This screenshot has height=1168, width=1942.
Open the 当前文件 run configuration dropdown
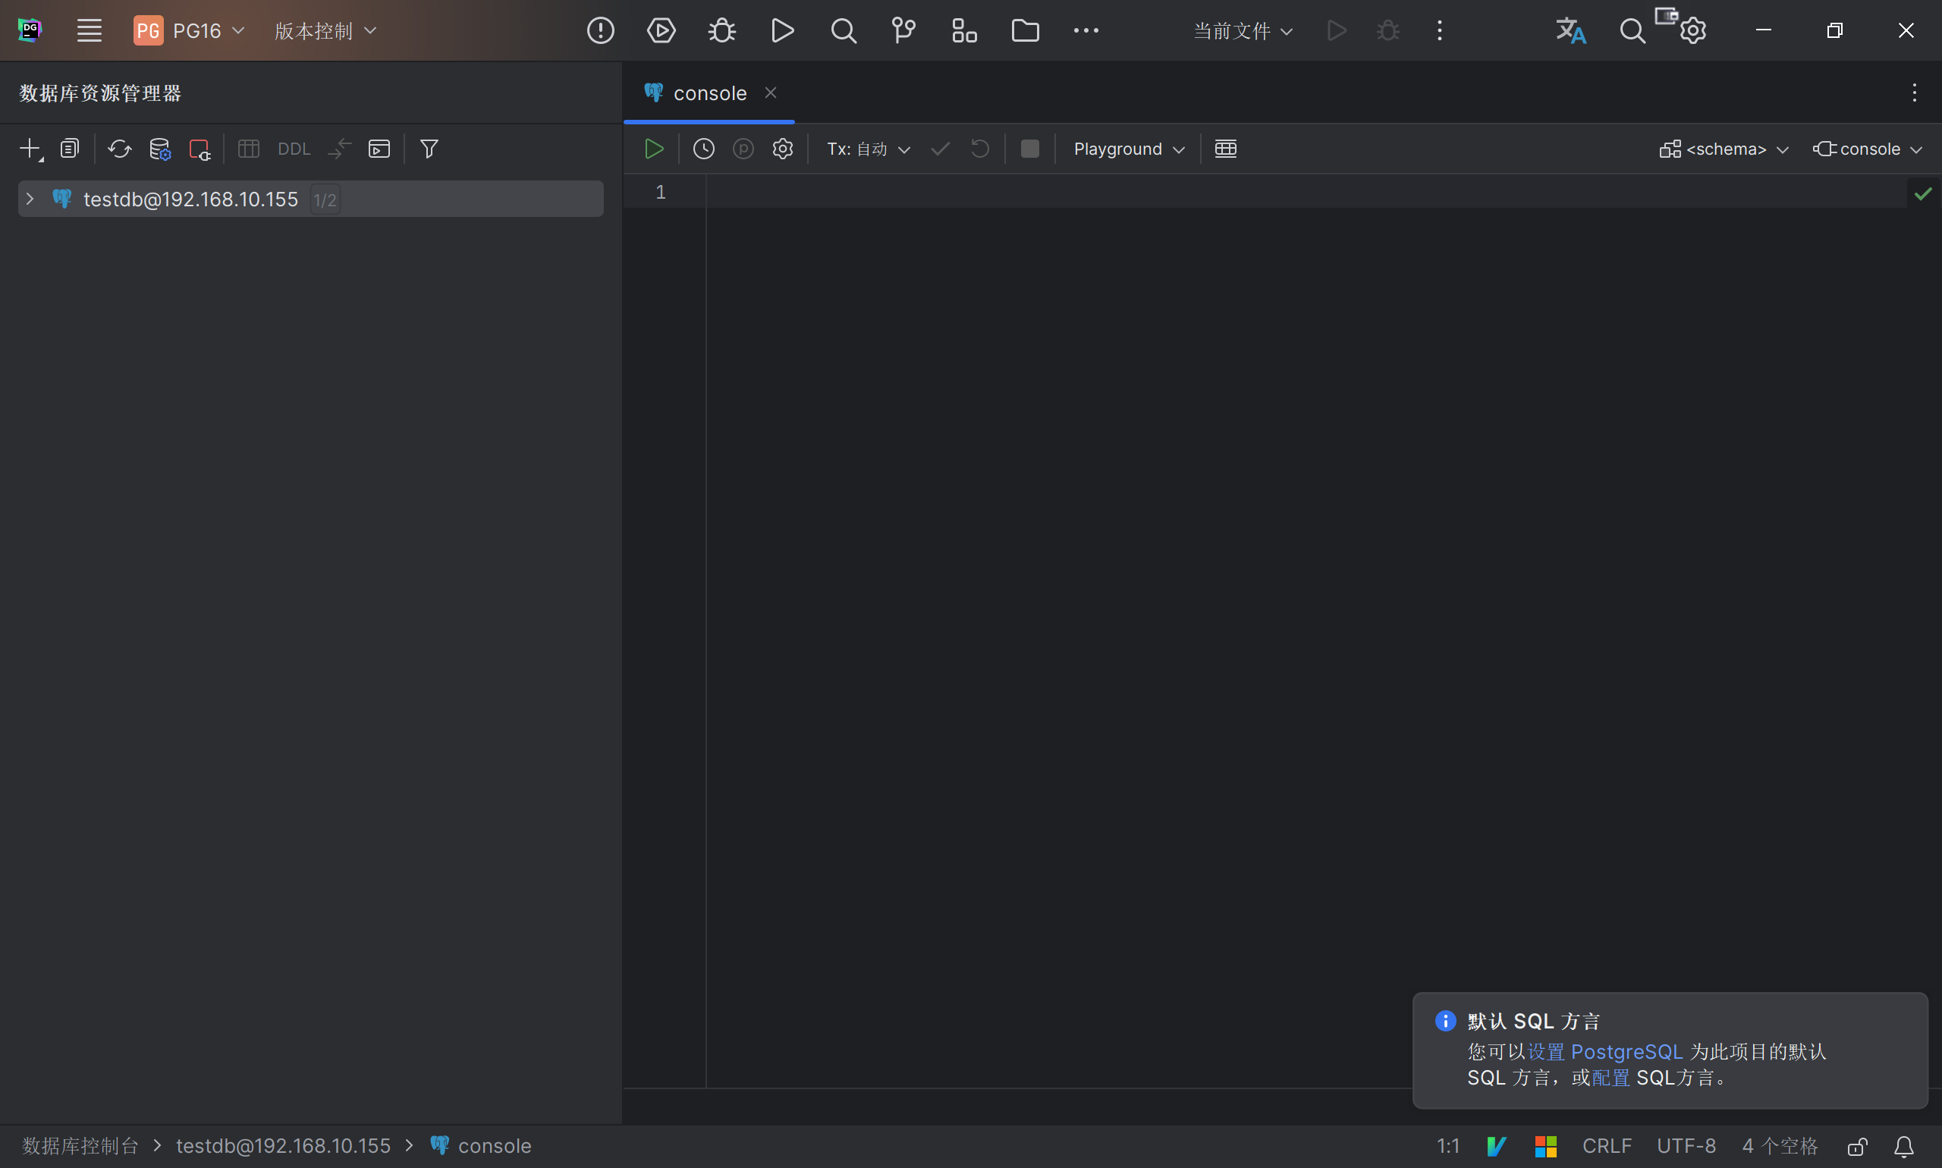coord(1243,30)
